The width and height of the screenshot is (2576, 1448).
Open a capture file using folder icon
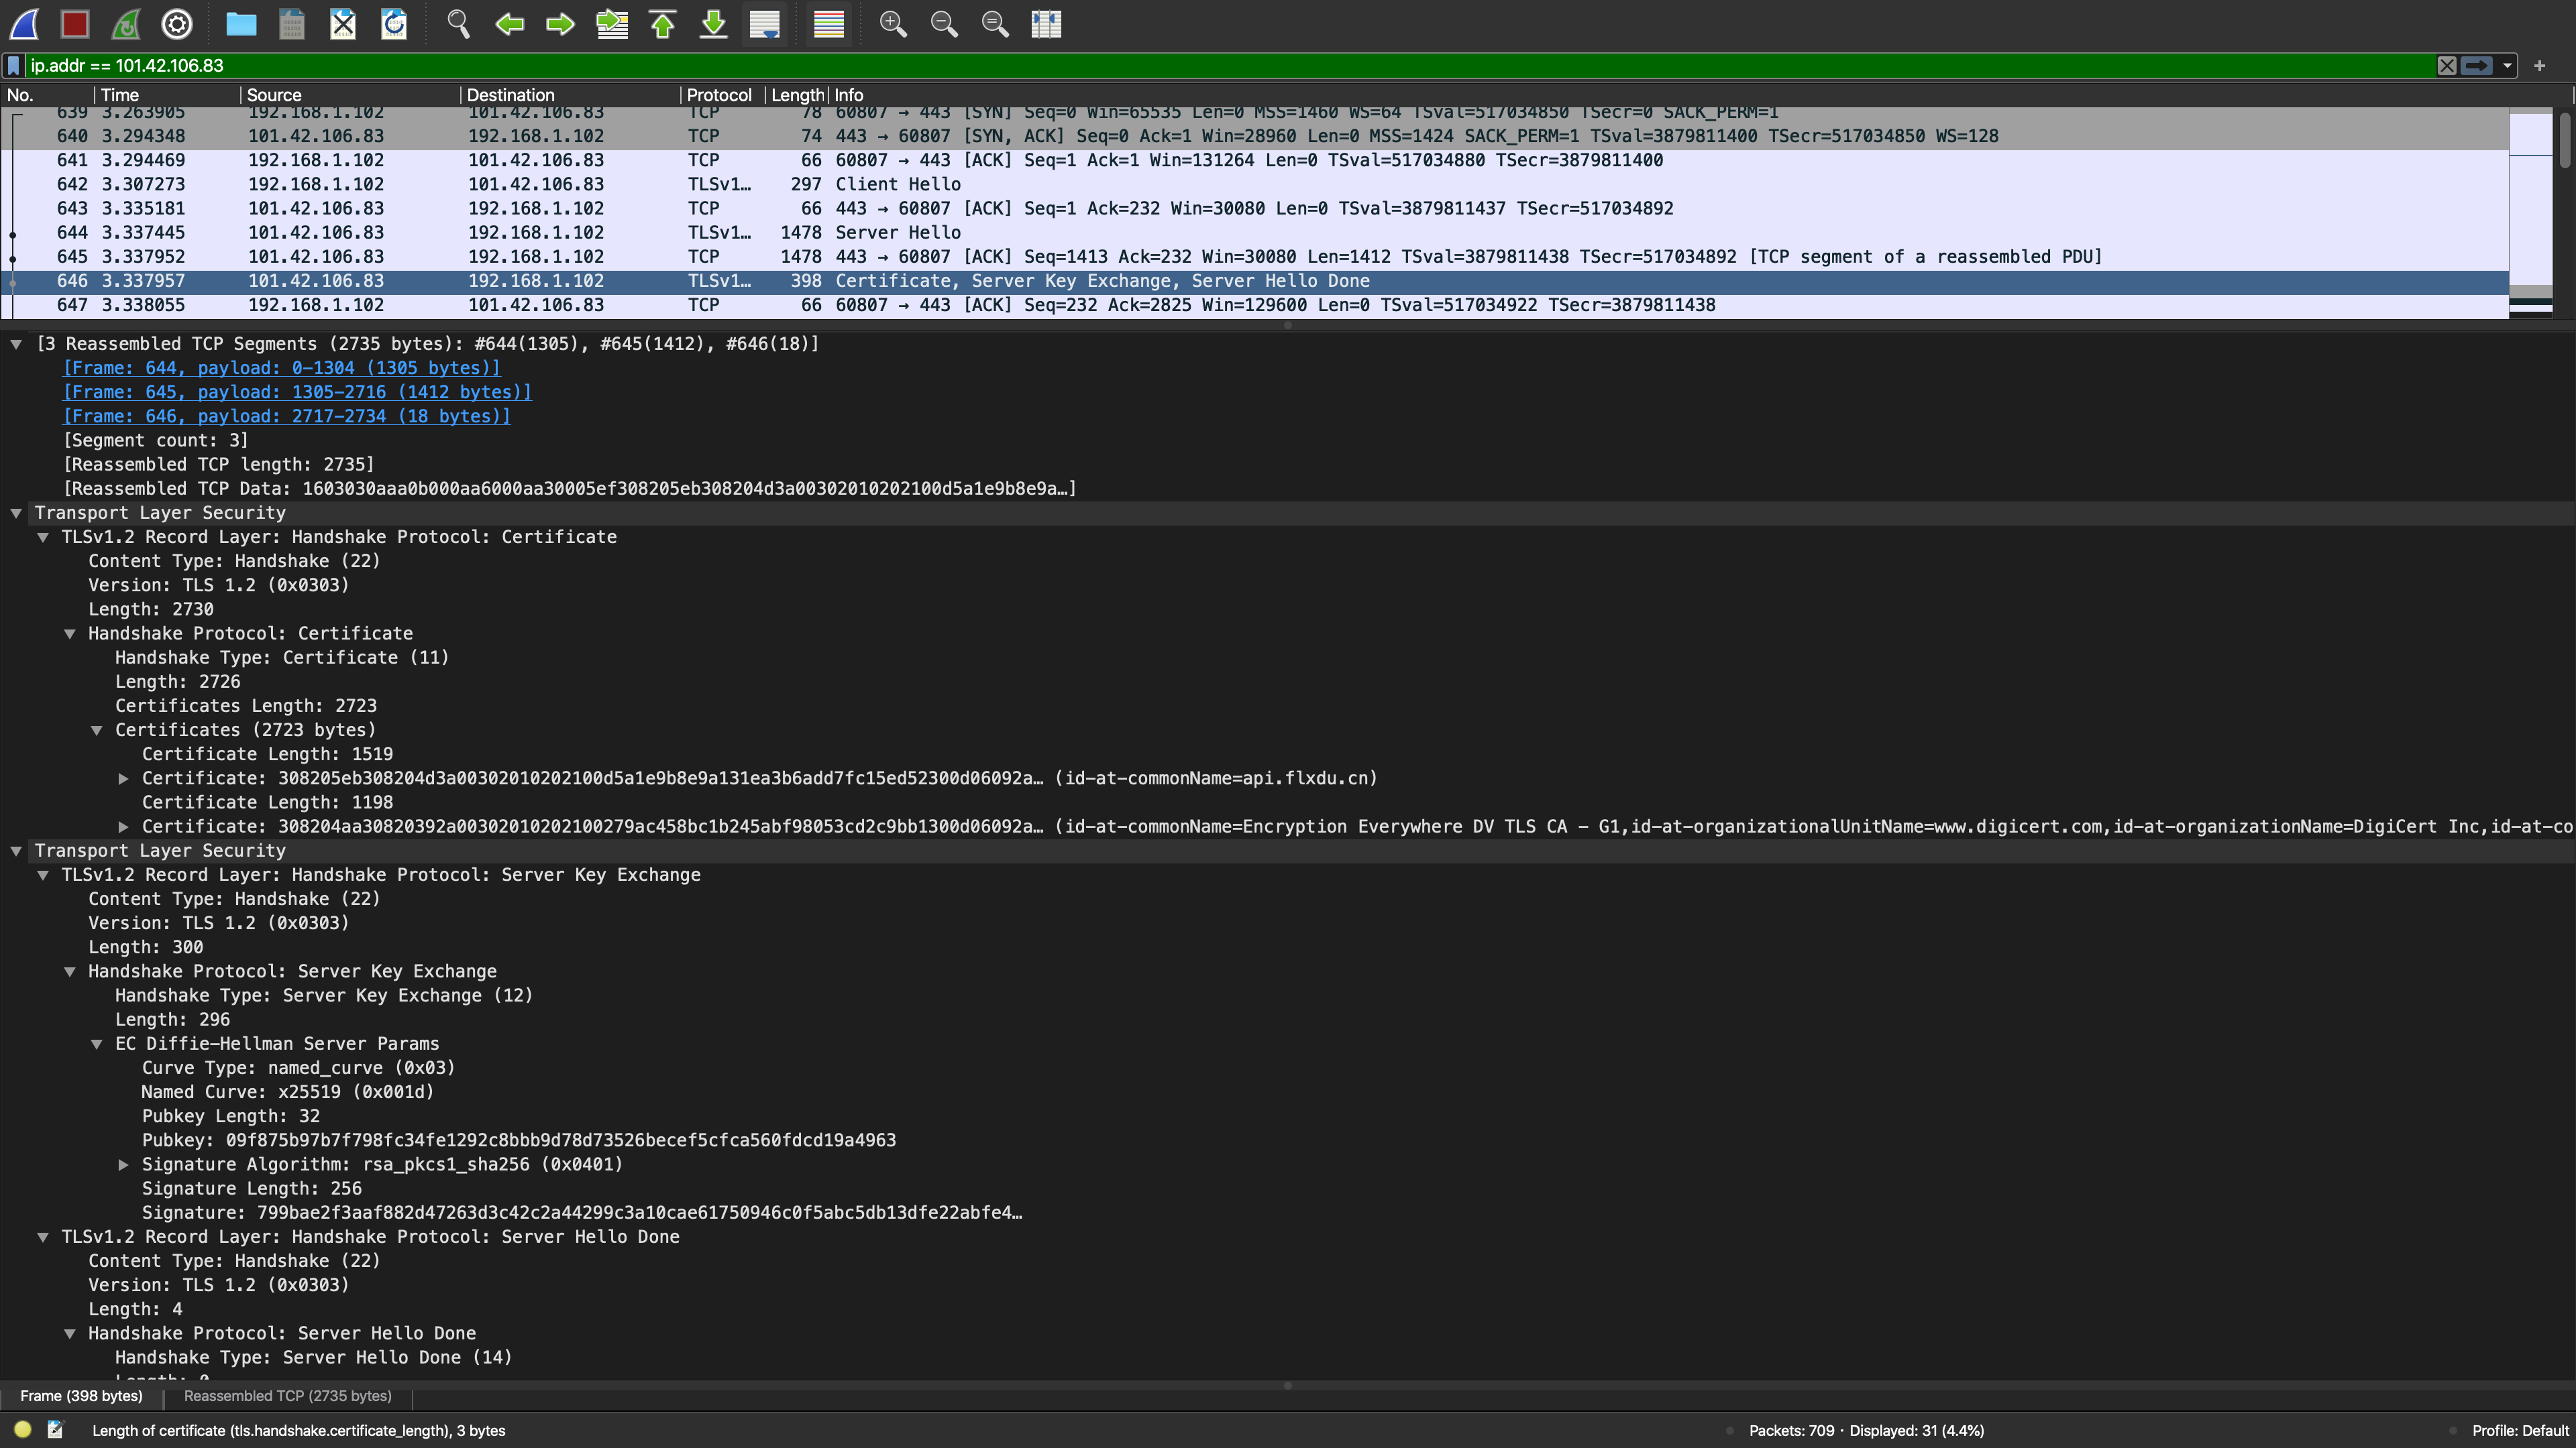point(241,24)
